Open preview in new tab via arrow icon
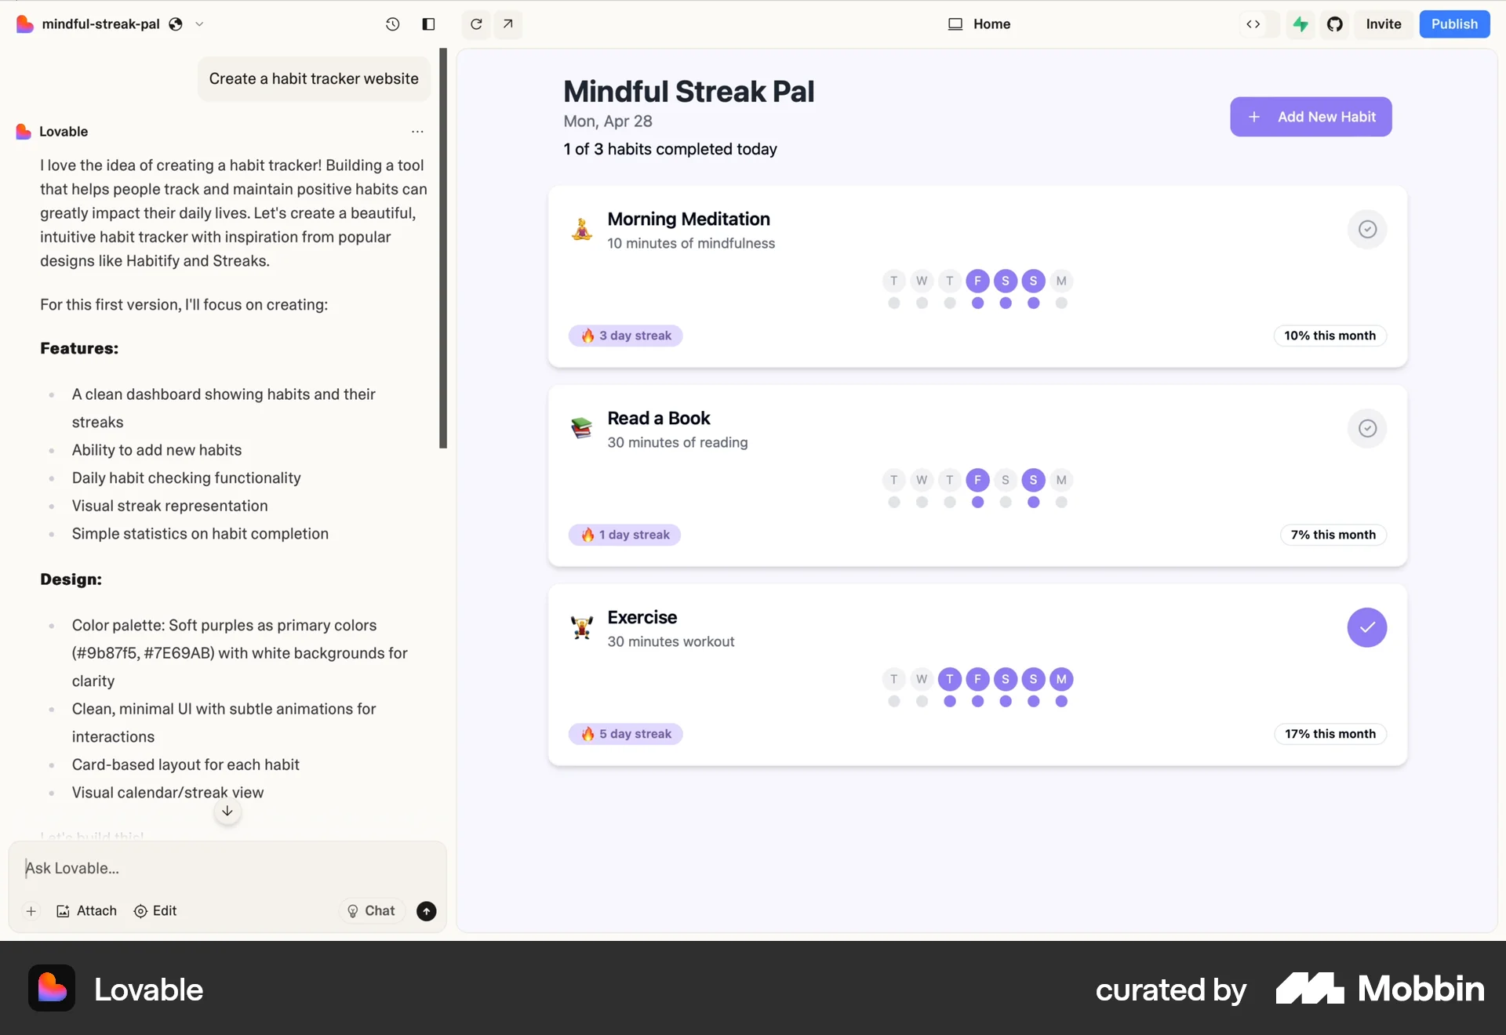1506x1035 pixels. (x=508, y=24)
